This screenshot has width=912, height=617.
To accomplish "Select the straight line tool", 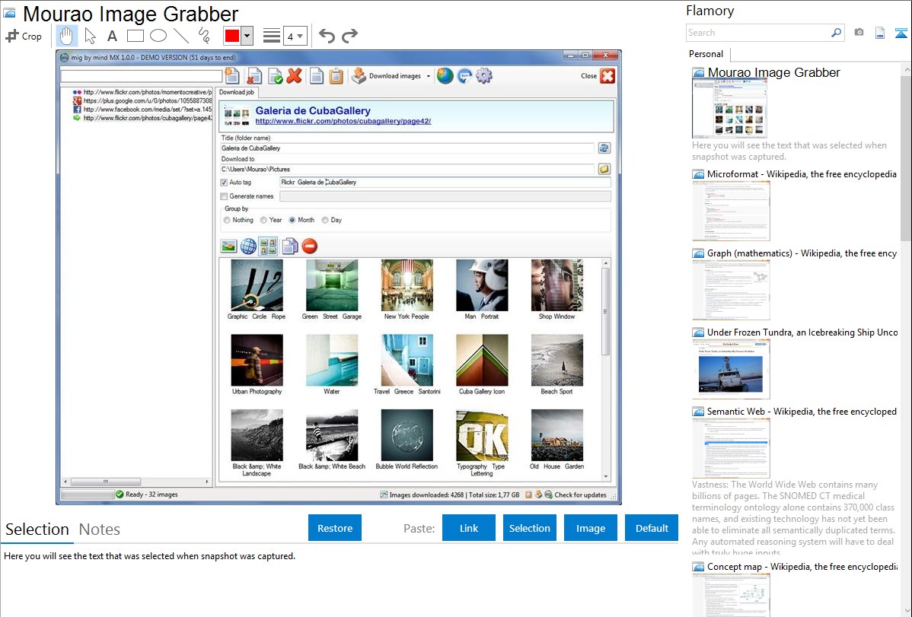I will pyautogui.click(x=181, y=36).
